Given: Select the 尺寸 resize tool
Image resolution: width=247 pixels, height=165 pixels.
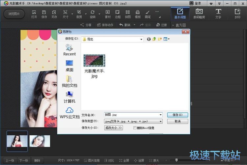Looking at the screenshot, I should coord(66,14).
